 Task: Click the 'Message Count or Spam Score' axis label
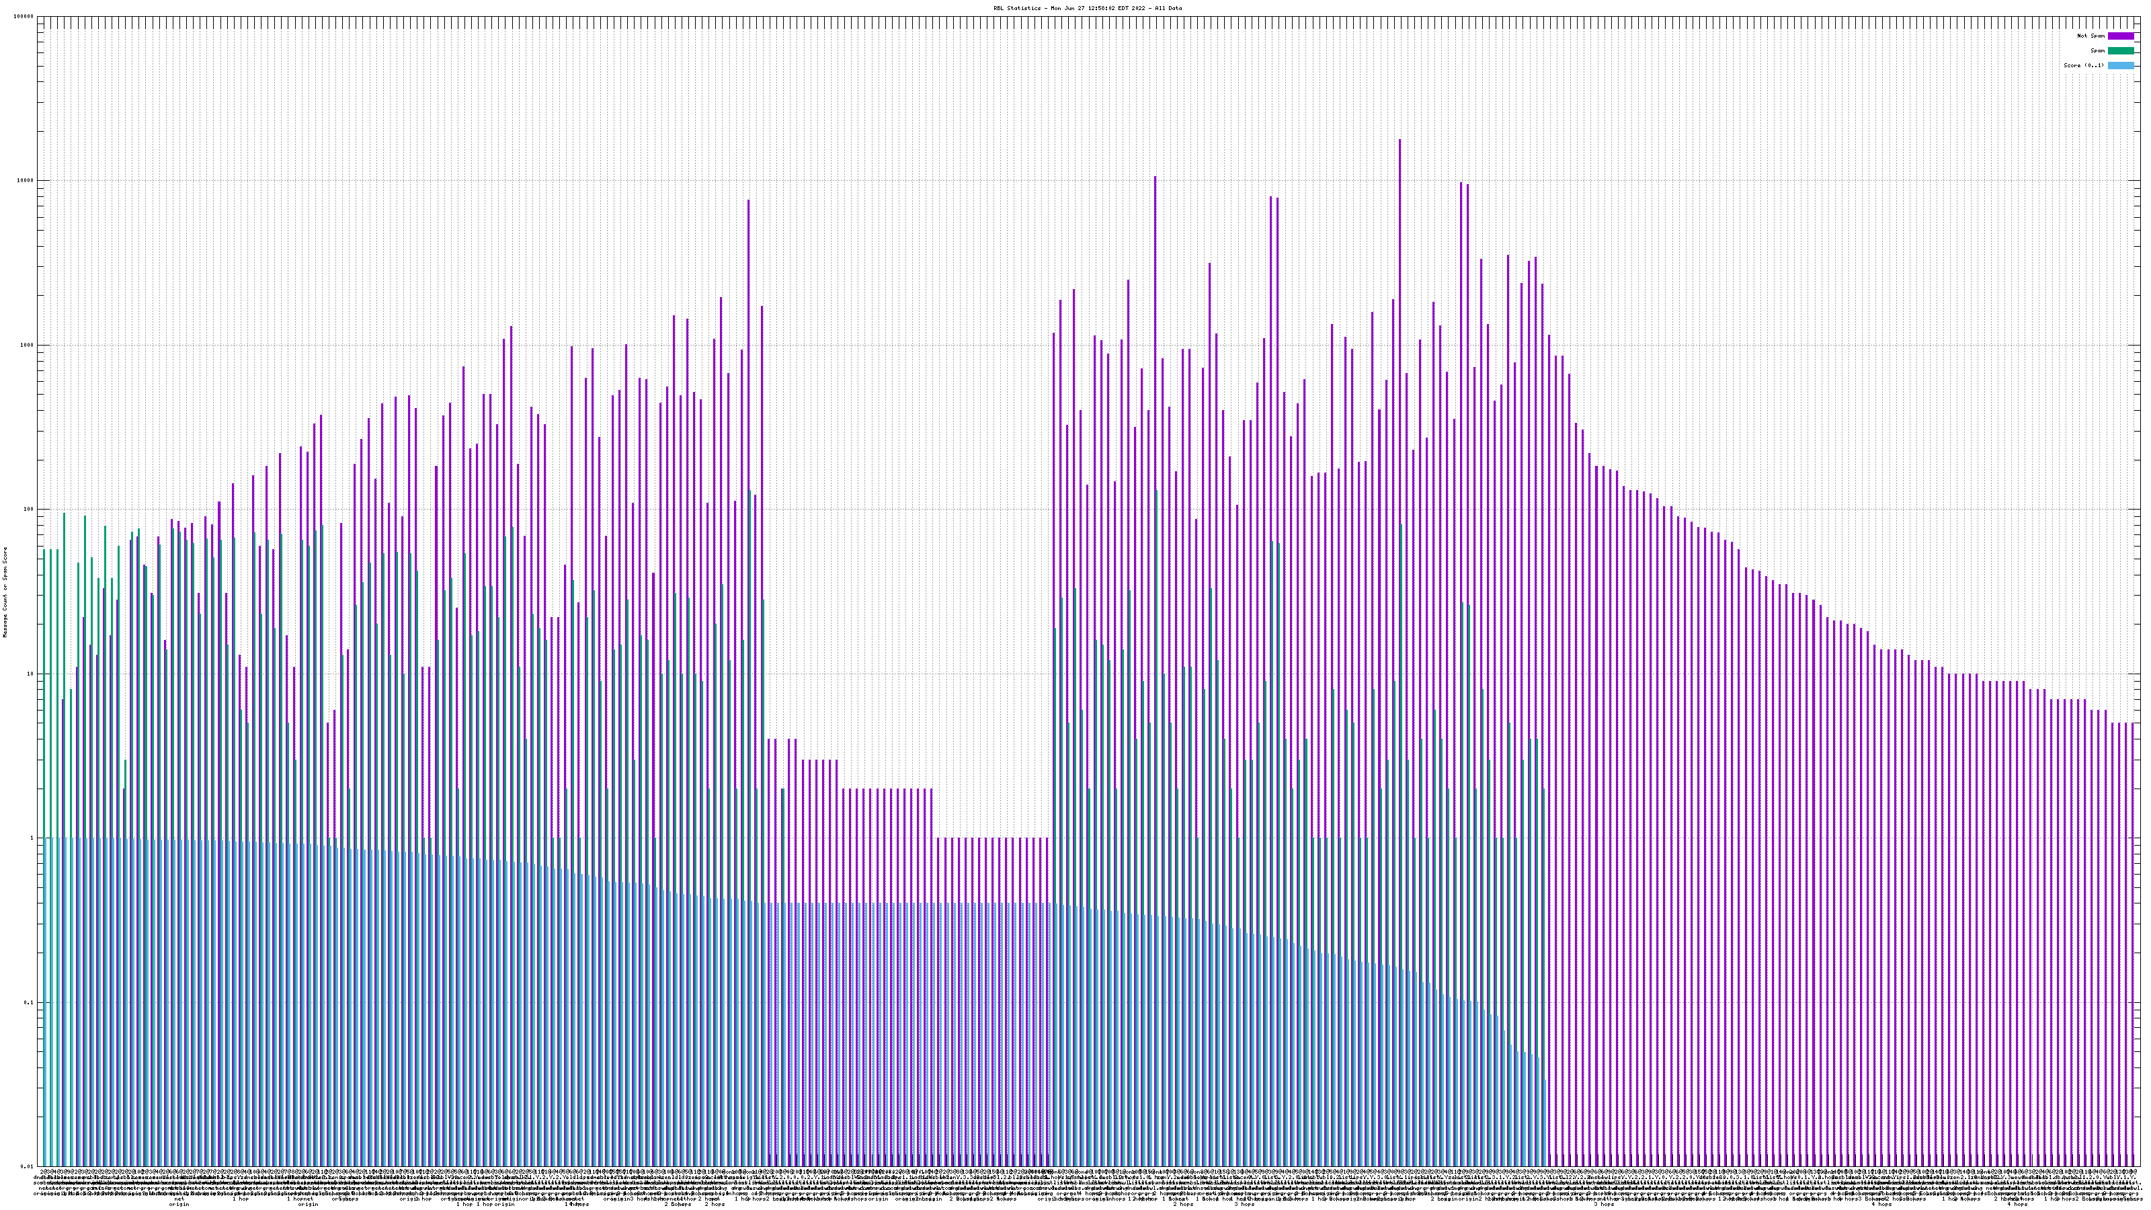point(5,592)
